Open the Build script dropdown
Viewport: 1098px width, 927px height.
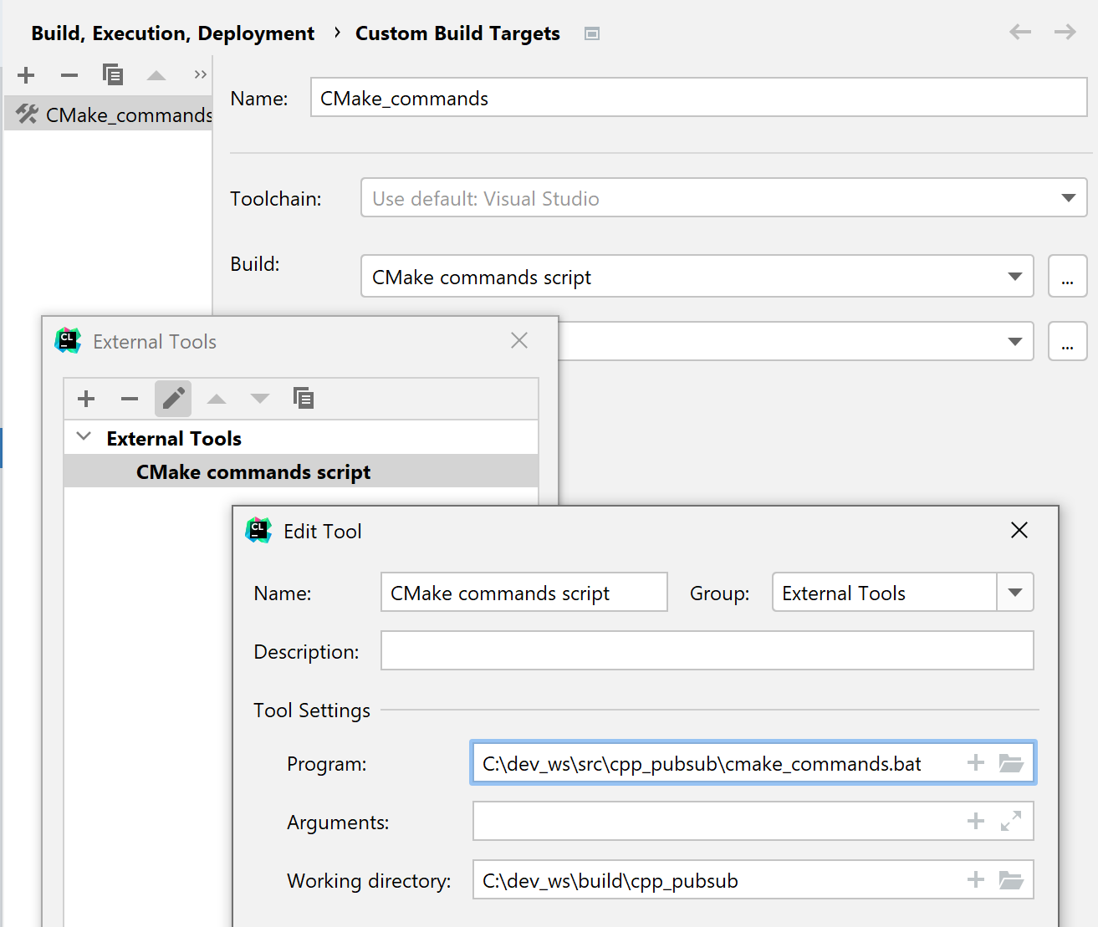[1014, 276]
